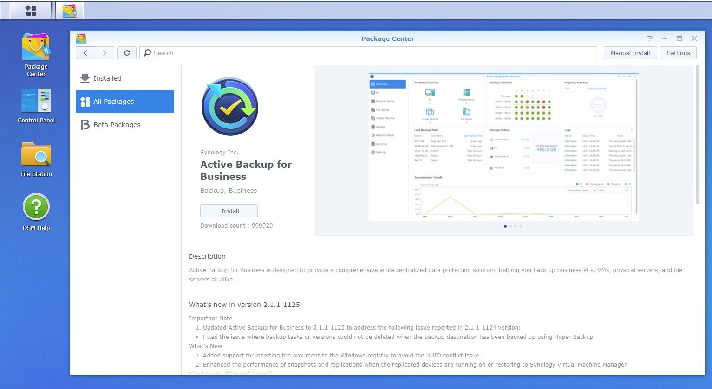The image size is (712, 389).
Task: Click the All Packages grid icon
Action: pos(85,102)
